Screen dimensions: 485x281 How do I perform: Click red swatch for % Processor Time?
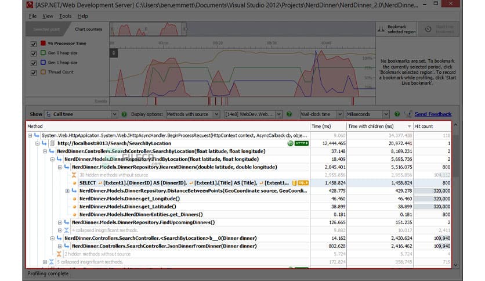click(x=43, y=44)
